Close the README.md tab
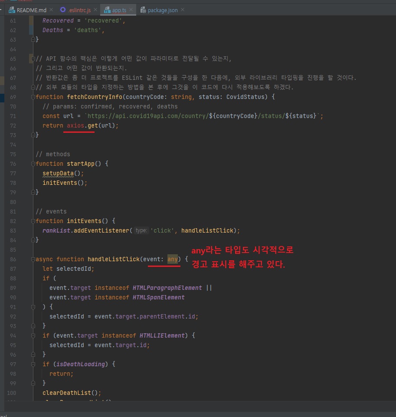Viewport: 396px width, 417px height. (x=51, y=10)
